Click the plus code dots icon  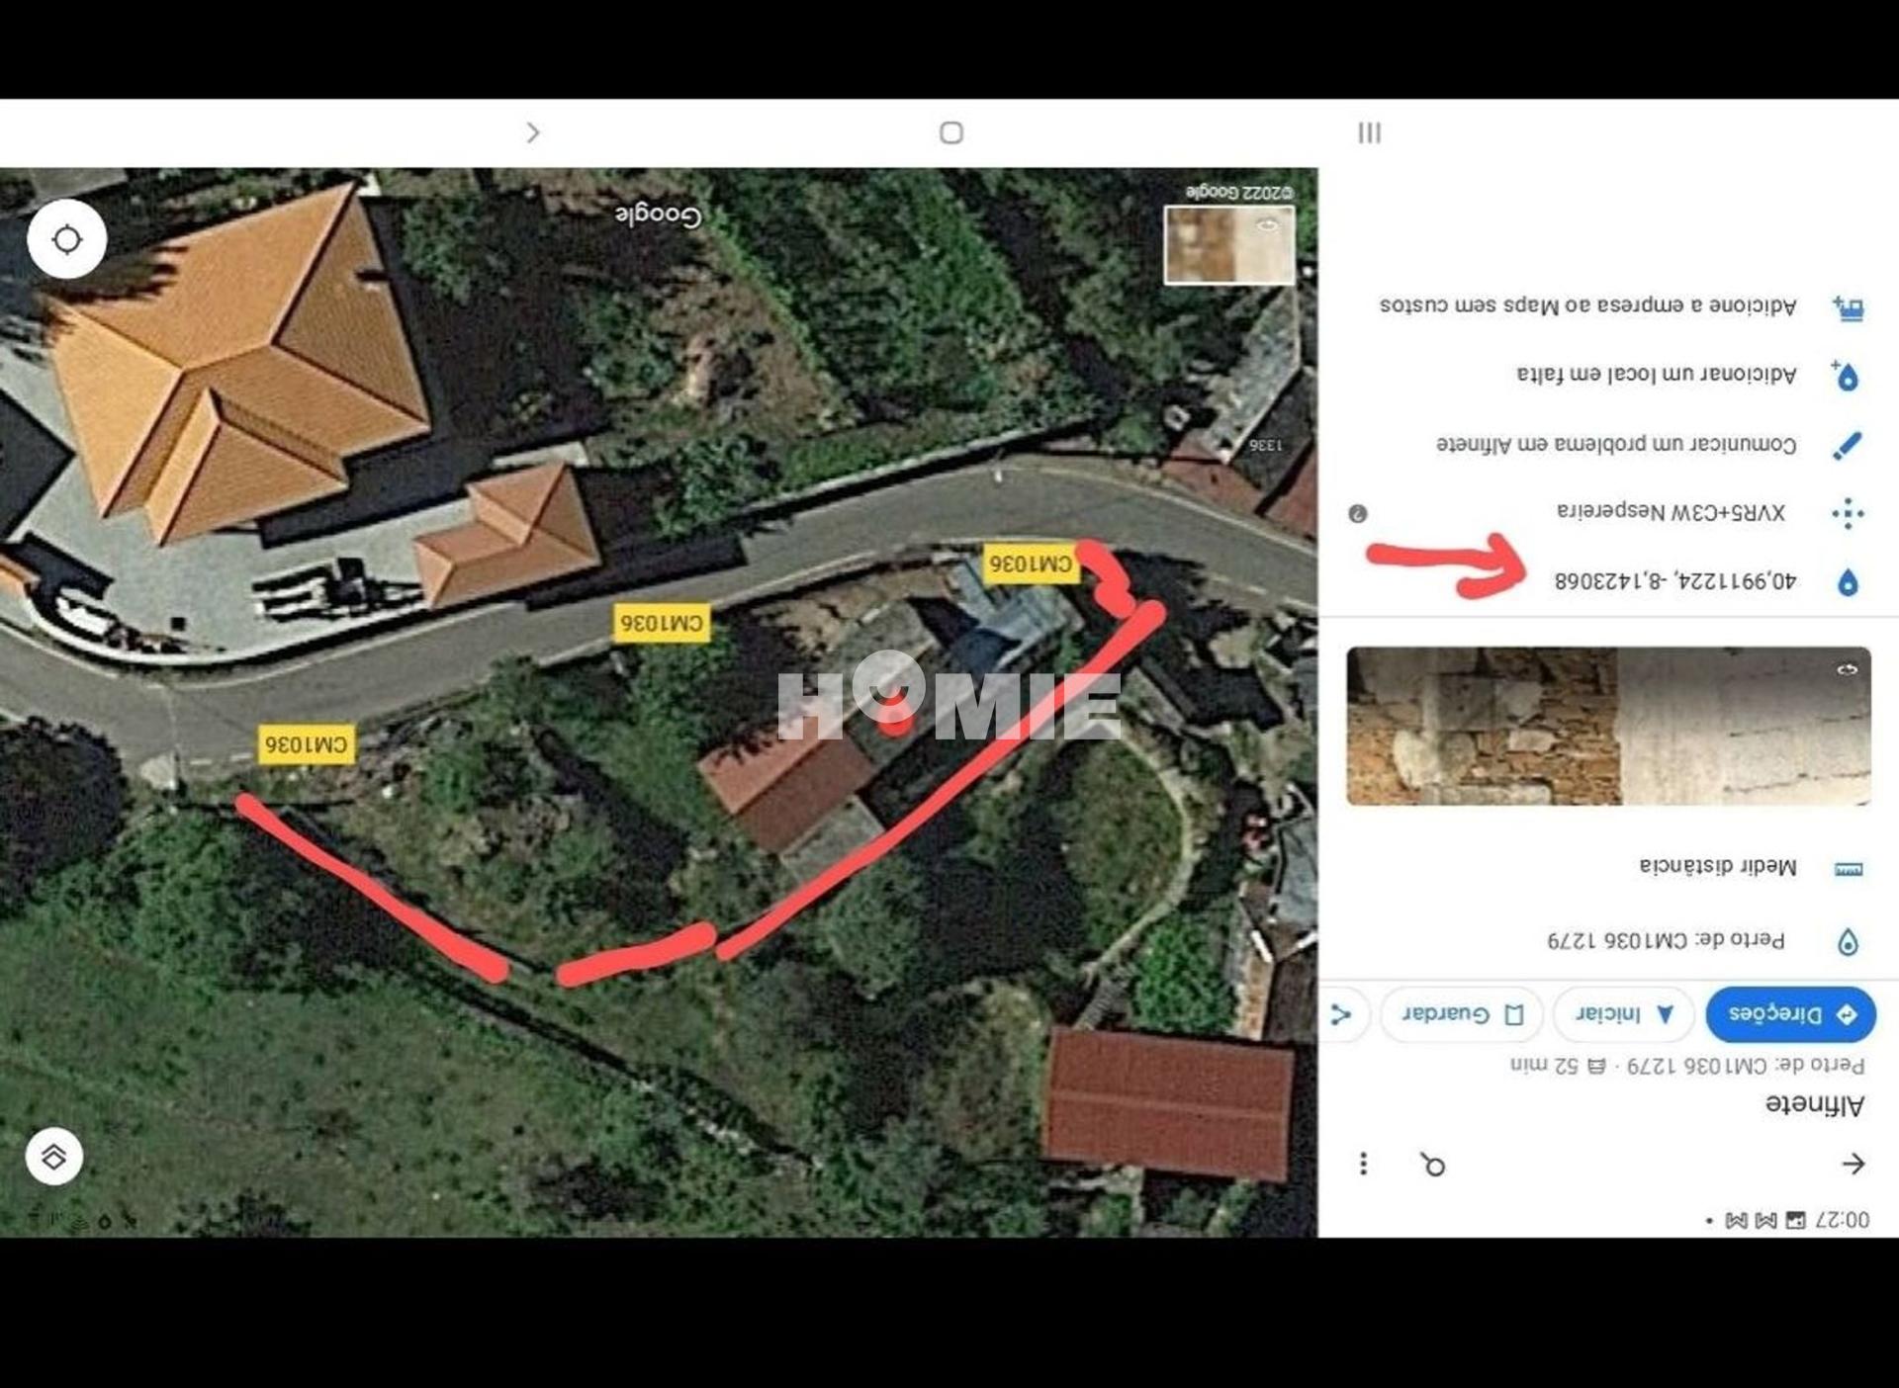pos(1848,513)
